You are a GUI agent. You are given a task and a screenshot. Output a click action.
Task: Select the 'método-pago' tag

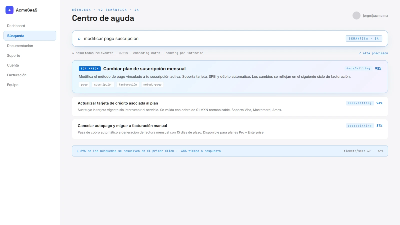152,85
